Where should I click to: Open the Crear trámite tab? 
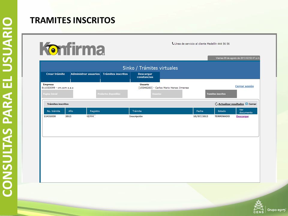click(x=55, y=76)
